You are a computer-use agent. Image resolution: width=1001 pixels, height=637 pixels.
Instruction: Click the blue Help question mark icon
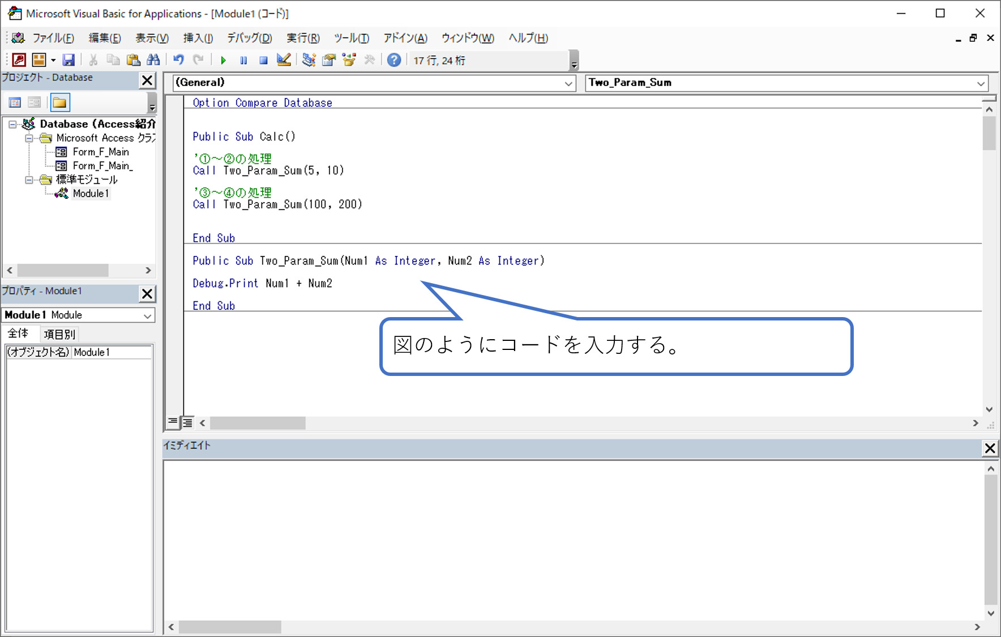tap(394, 60)
